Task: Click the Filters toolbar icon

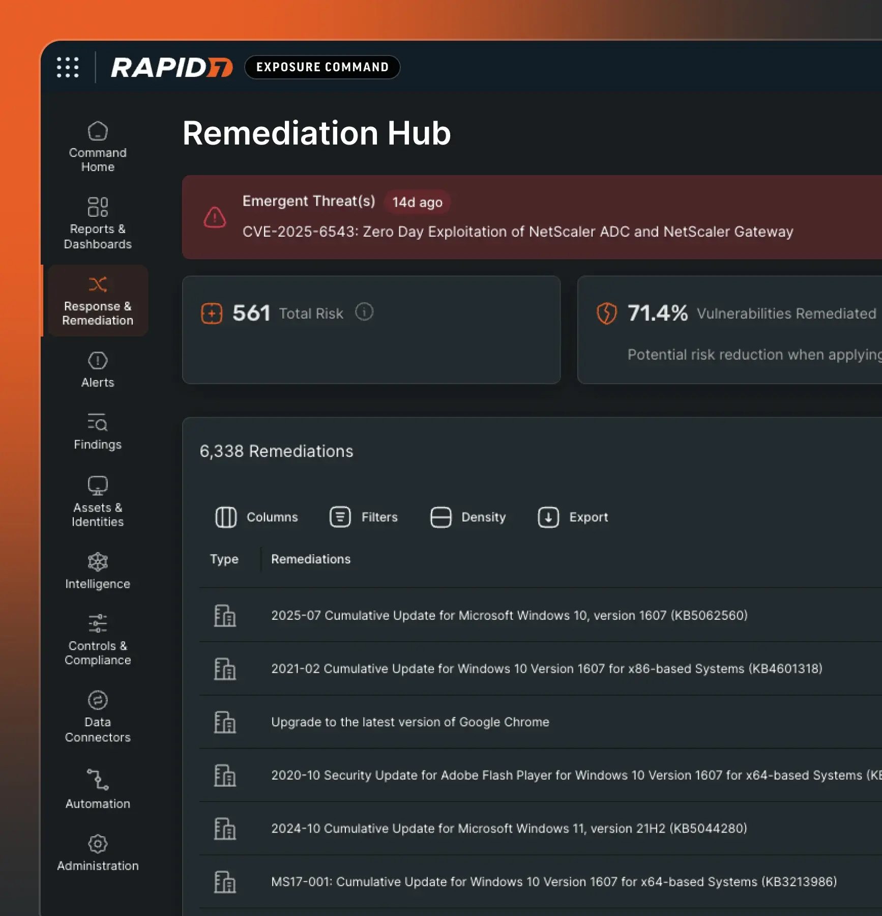Action: pos(340,517)
